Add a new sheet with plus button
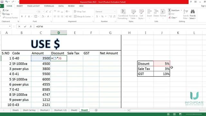The height and width of the screenshot is (116, 206). click(x=96, y=110)
